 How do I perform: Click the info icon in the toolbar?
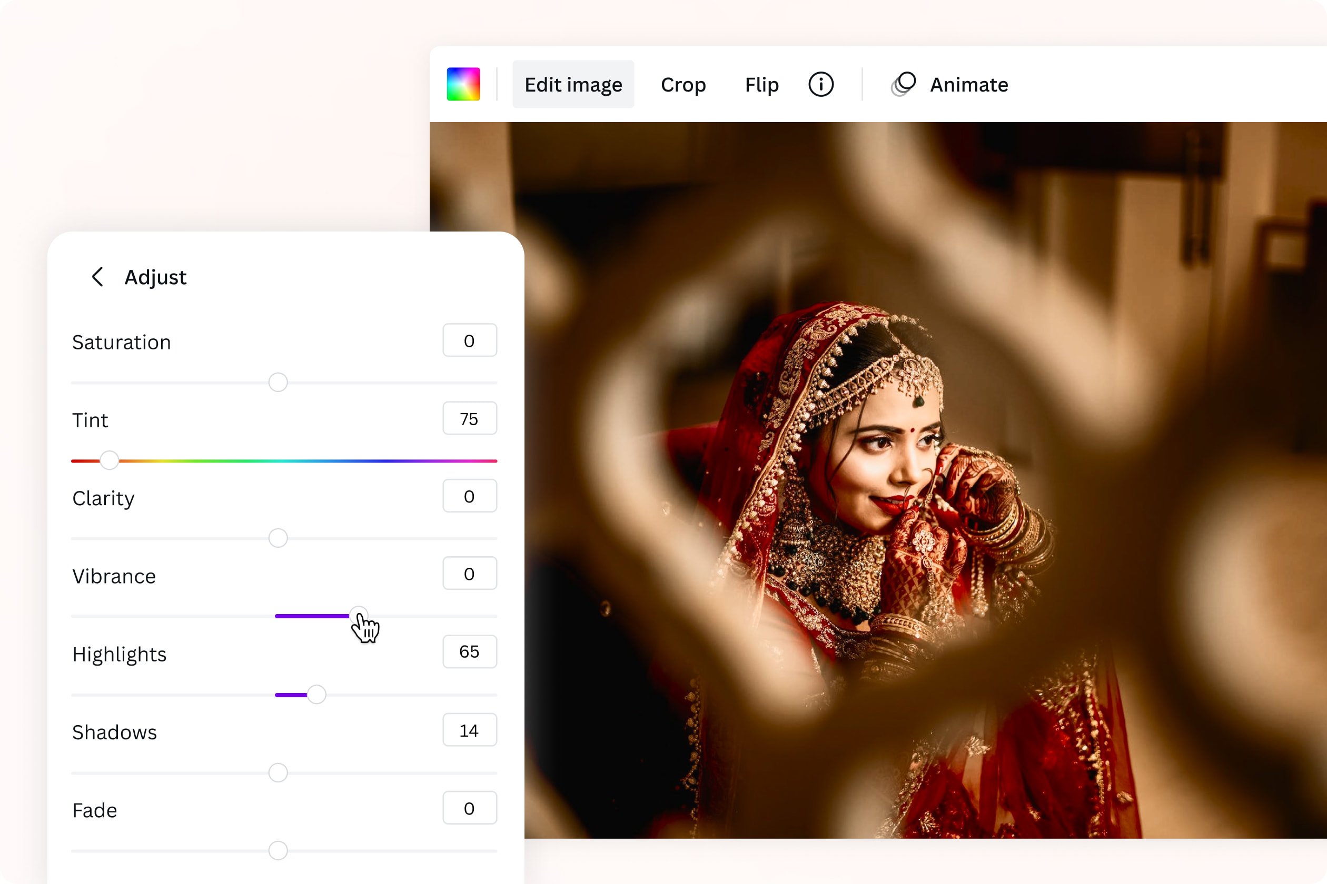821,85
